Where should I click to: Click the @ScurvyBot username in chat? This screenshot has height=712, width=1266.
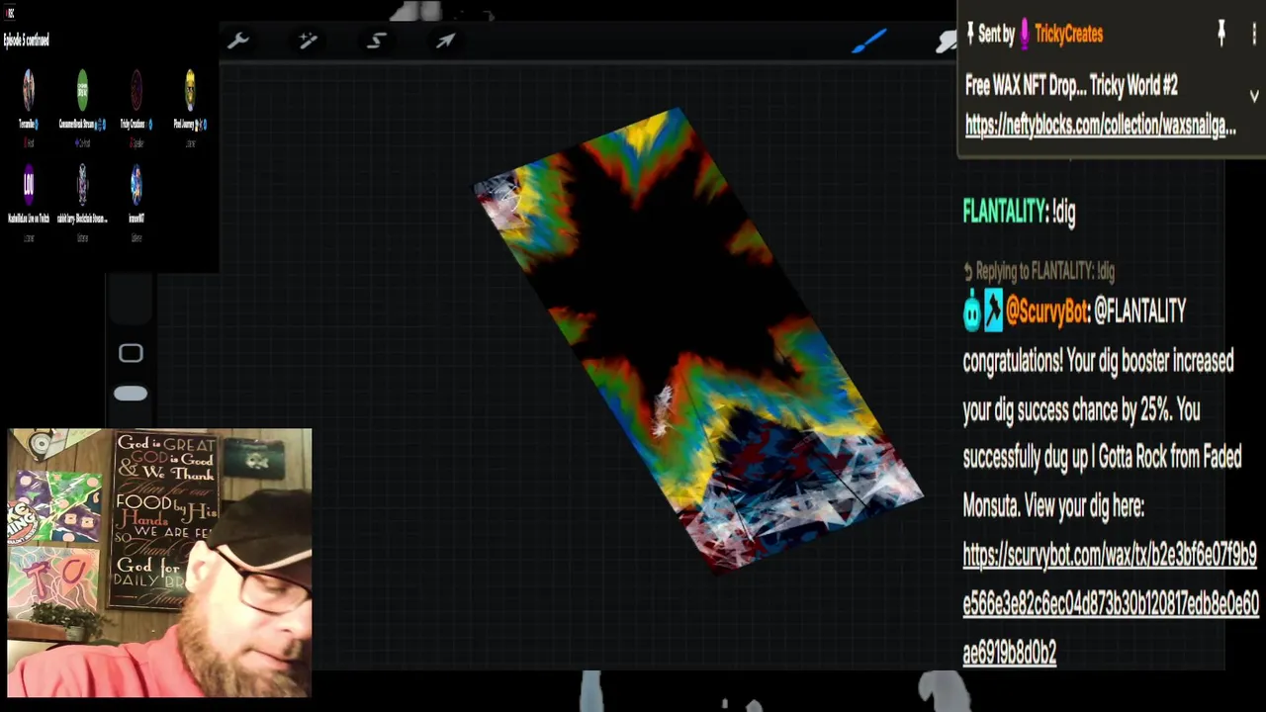click(x=1047, y=312)
